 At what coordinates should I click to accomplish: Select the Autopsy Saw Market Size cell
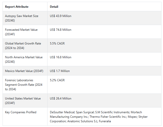tap(25, 18)
